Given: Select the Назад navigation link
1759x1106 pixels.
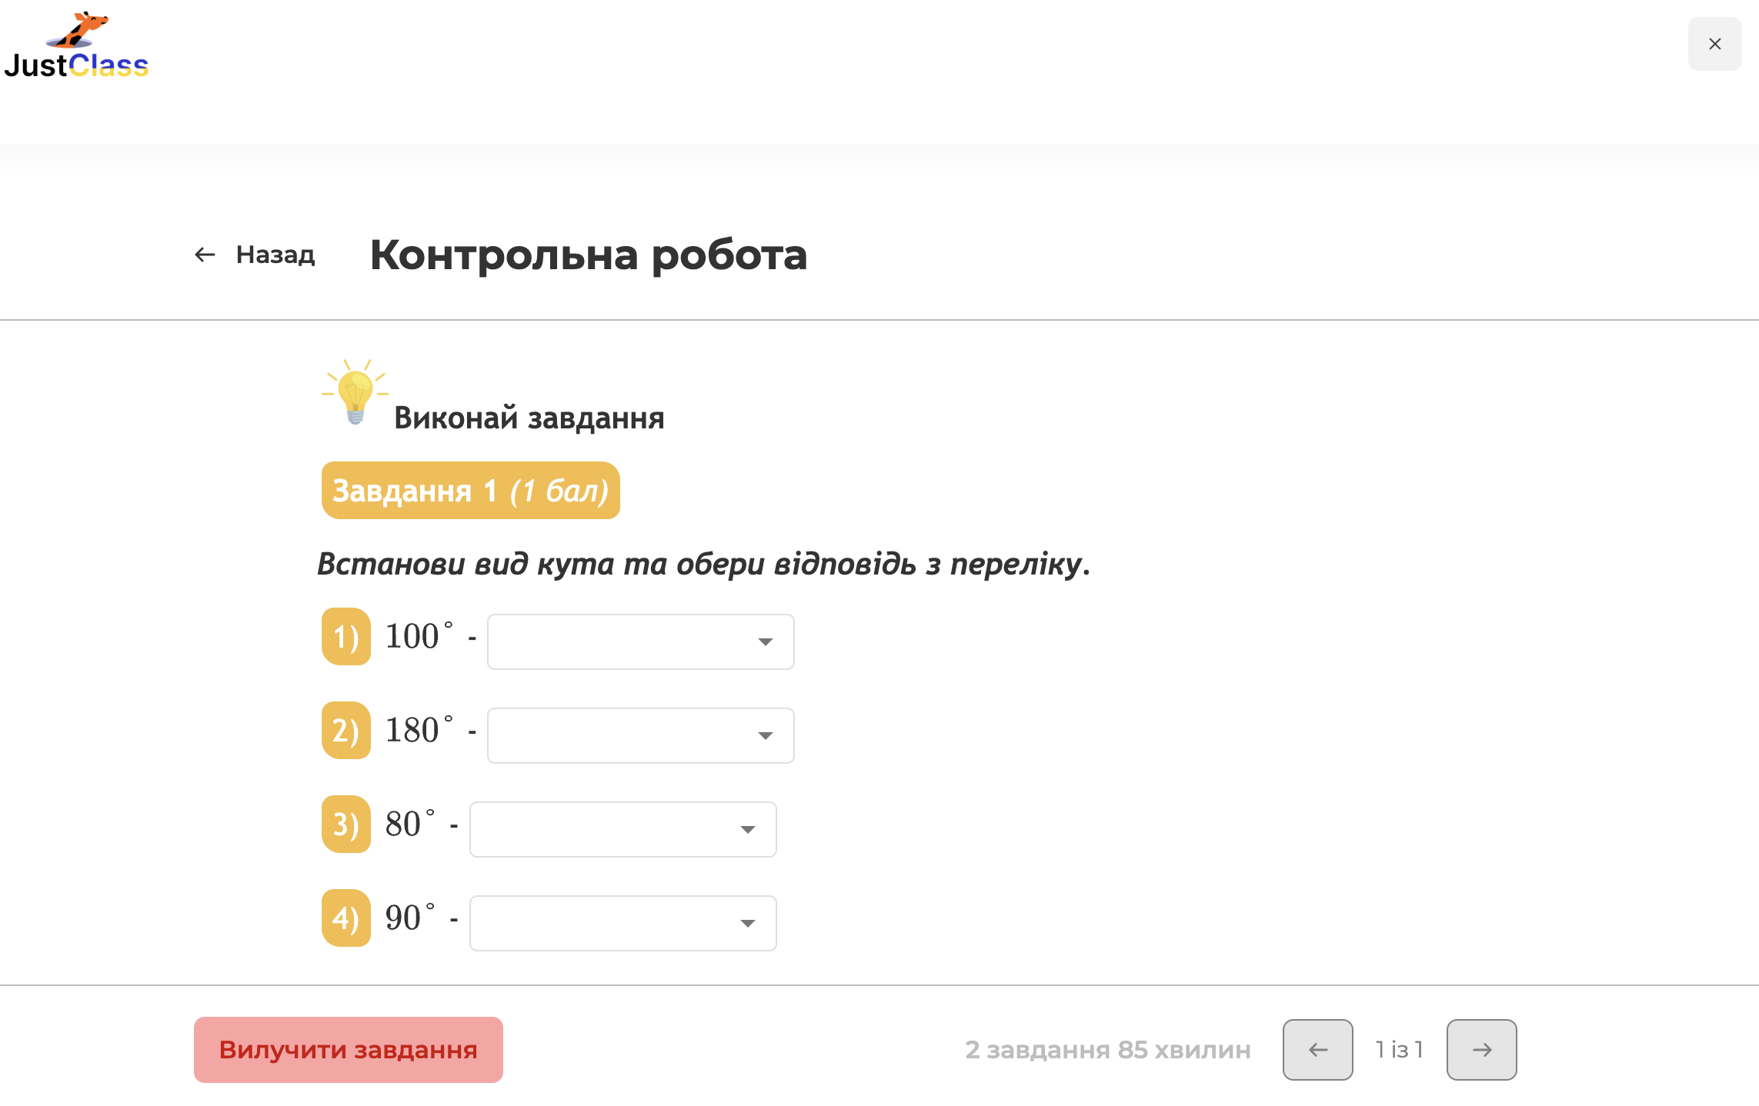Looking at the screenshot, I should tap(275, 255).
